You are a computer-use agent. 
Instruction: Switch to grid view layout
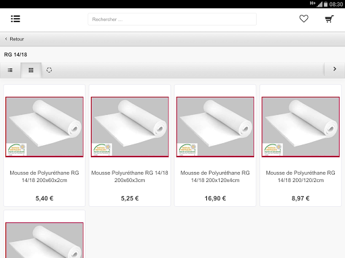coord(31,71)
